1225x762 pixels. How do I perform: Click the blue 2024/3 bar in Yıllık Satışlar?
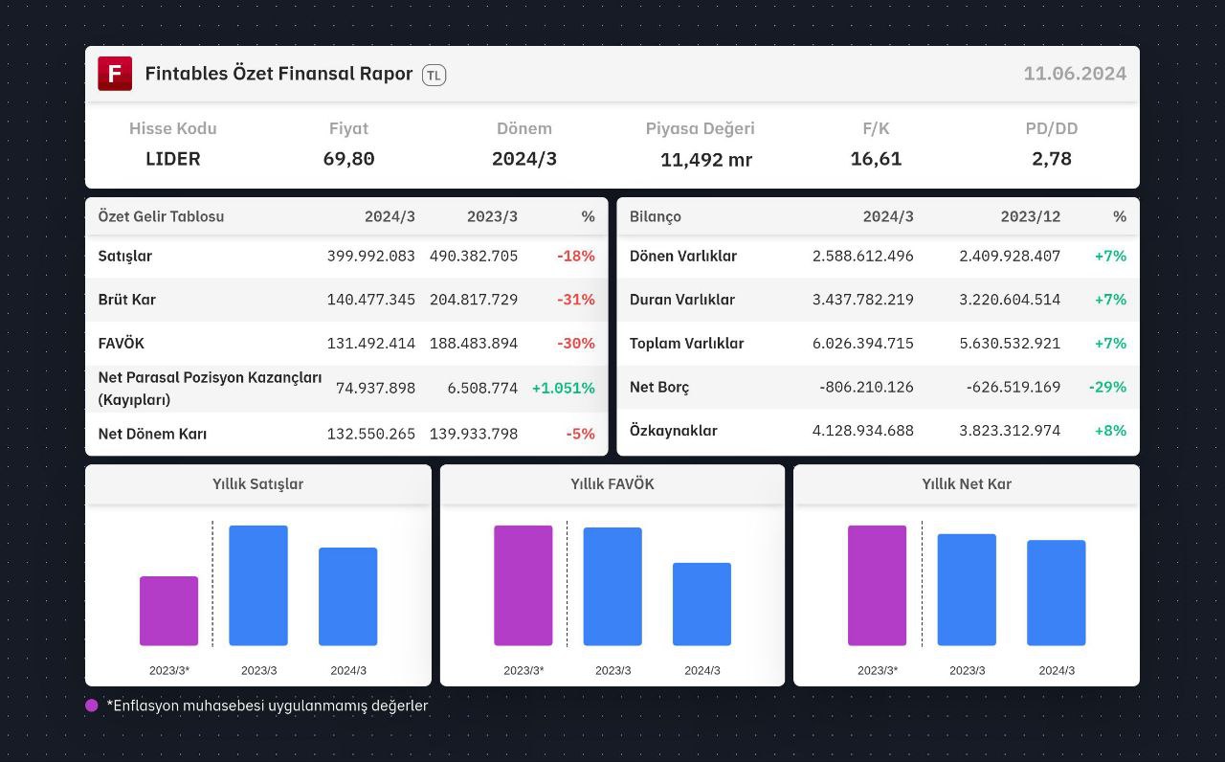tap(348, 596)
